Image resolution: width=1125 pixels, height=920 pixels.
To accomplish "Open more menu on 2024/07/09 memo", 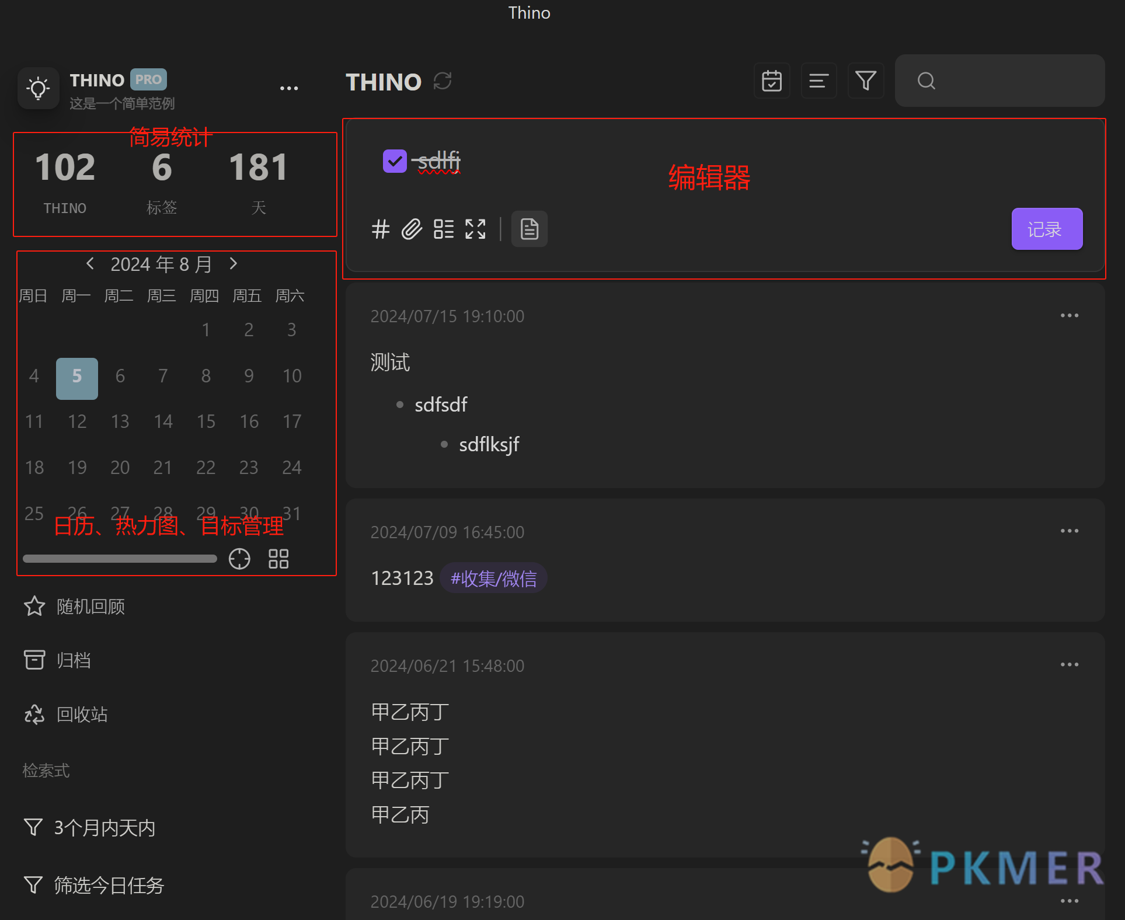I will pos(1070,531).
